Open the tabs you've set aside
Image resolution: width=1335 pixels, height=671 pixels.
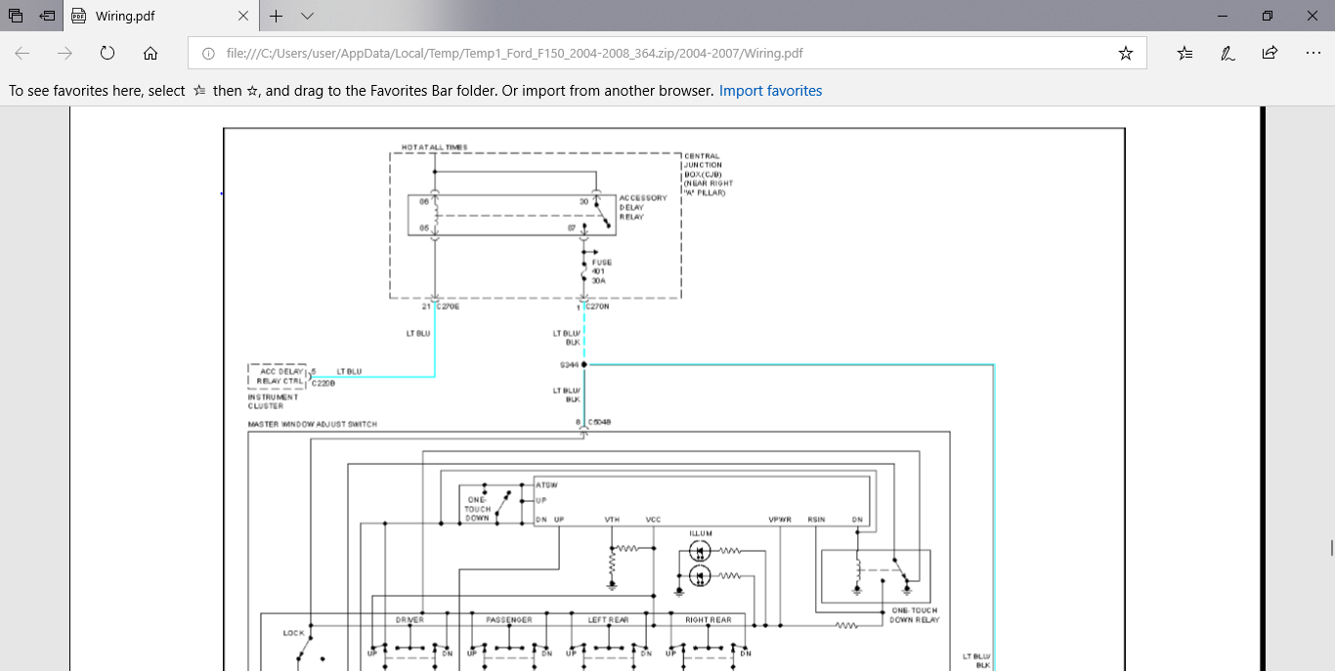[x=16, y=16]
